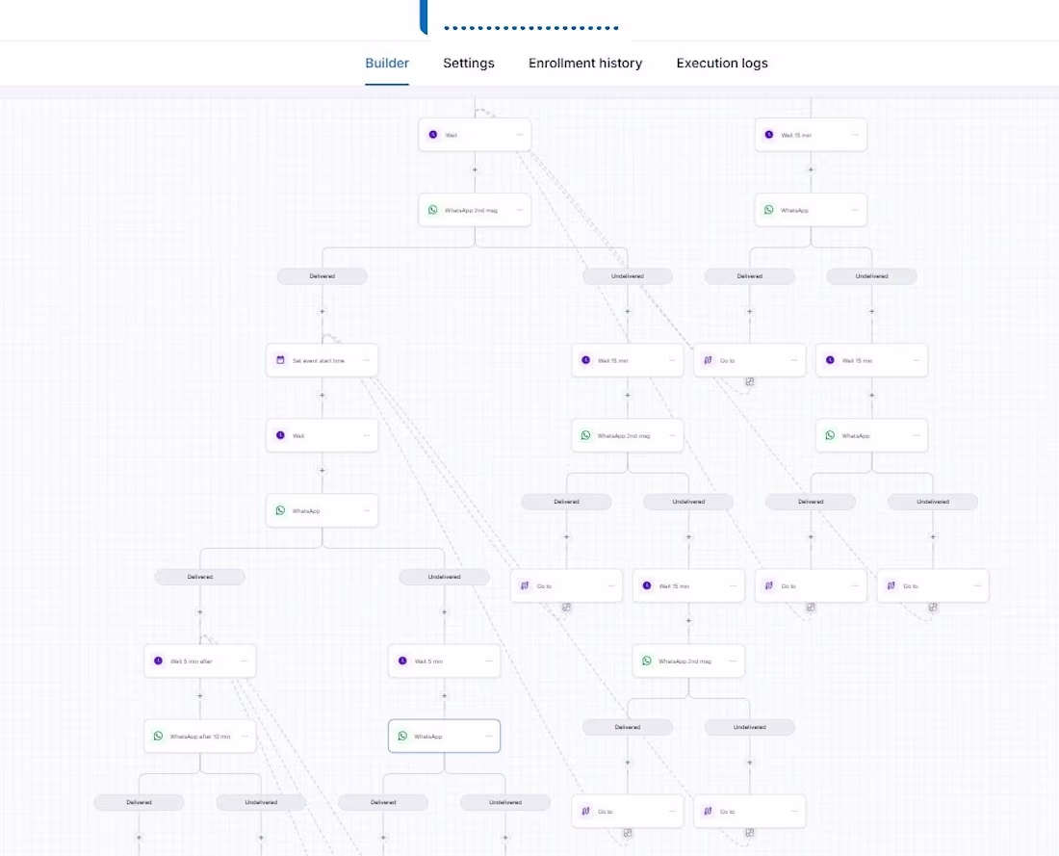Open the Settings tab
This screenshot has width=1059, height=856.
pyautogui.click(x=468, y=63)
